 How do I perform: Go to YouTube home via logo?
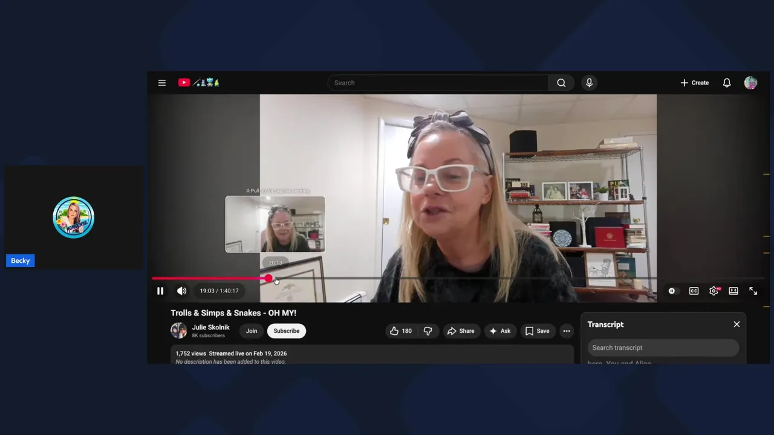[x=198, y=83]
